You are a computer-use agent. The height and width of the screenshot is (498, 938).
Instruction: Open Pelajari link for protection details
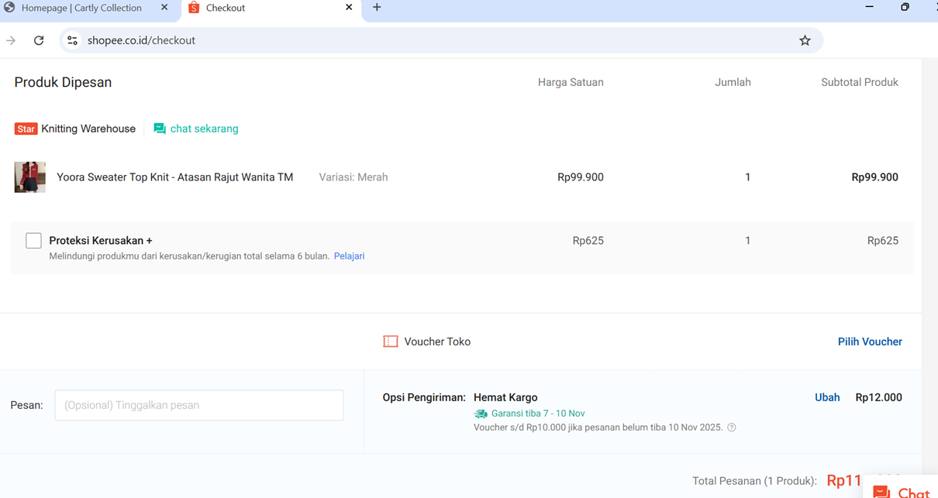[349, 256]
